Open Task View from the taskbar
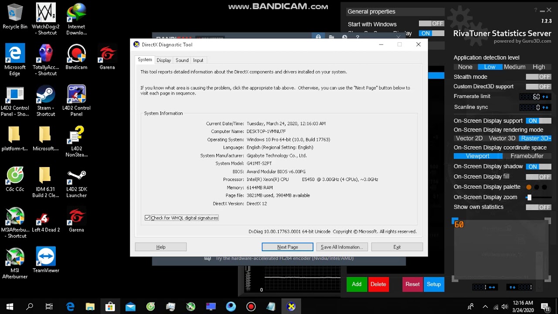 tap(49, 307)
